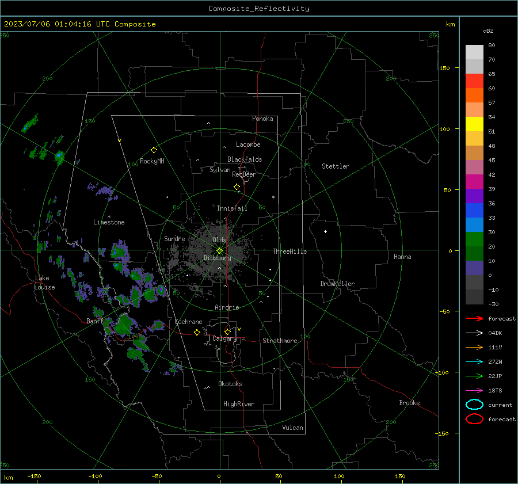The height and width of the screenshot is (484, 518).
Task: Click the Strathmore map label
Action: (x=280, y=341)
